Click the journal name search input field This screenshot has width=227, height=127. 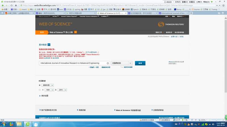point(74,63)
